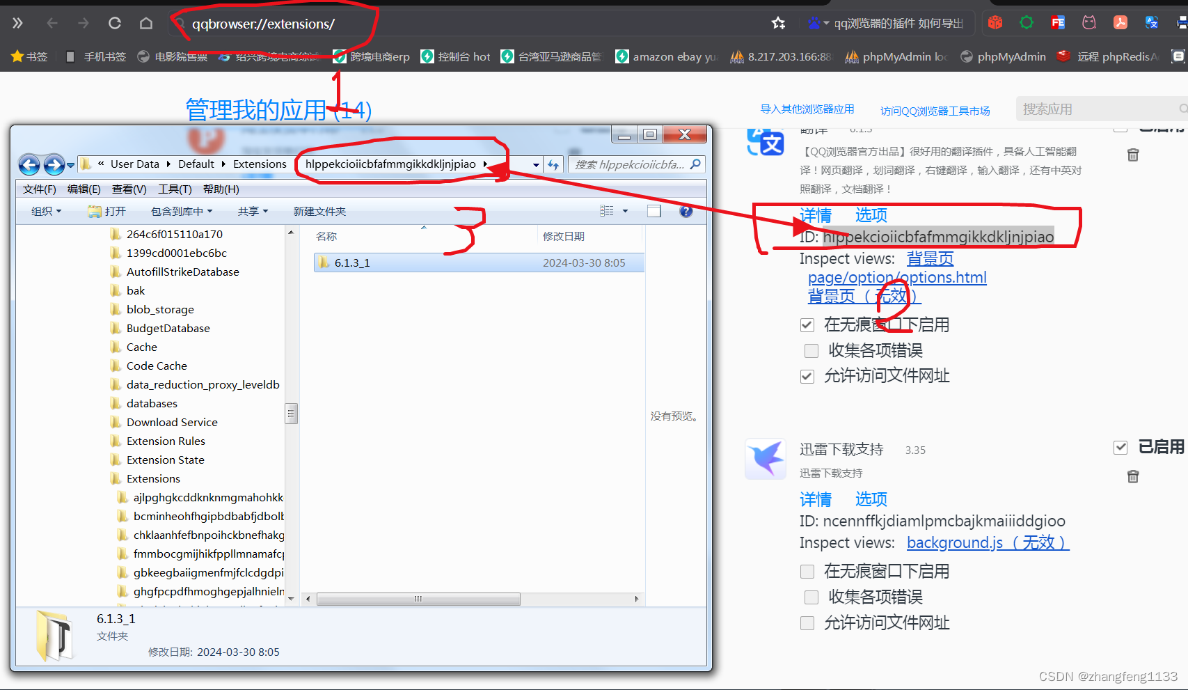This screenshot has height=690, width=1188.
Task: Open the 工具(T) menu
Action: click(x=175, y=189)
